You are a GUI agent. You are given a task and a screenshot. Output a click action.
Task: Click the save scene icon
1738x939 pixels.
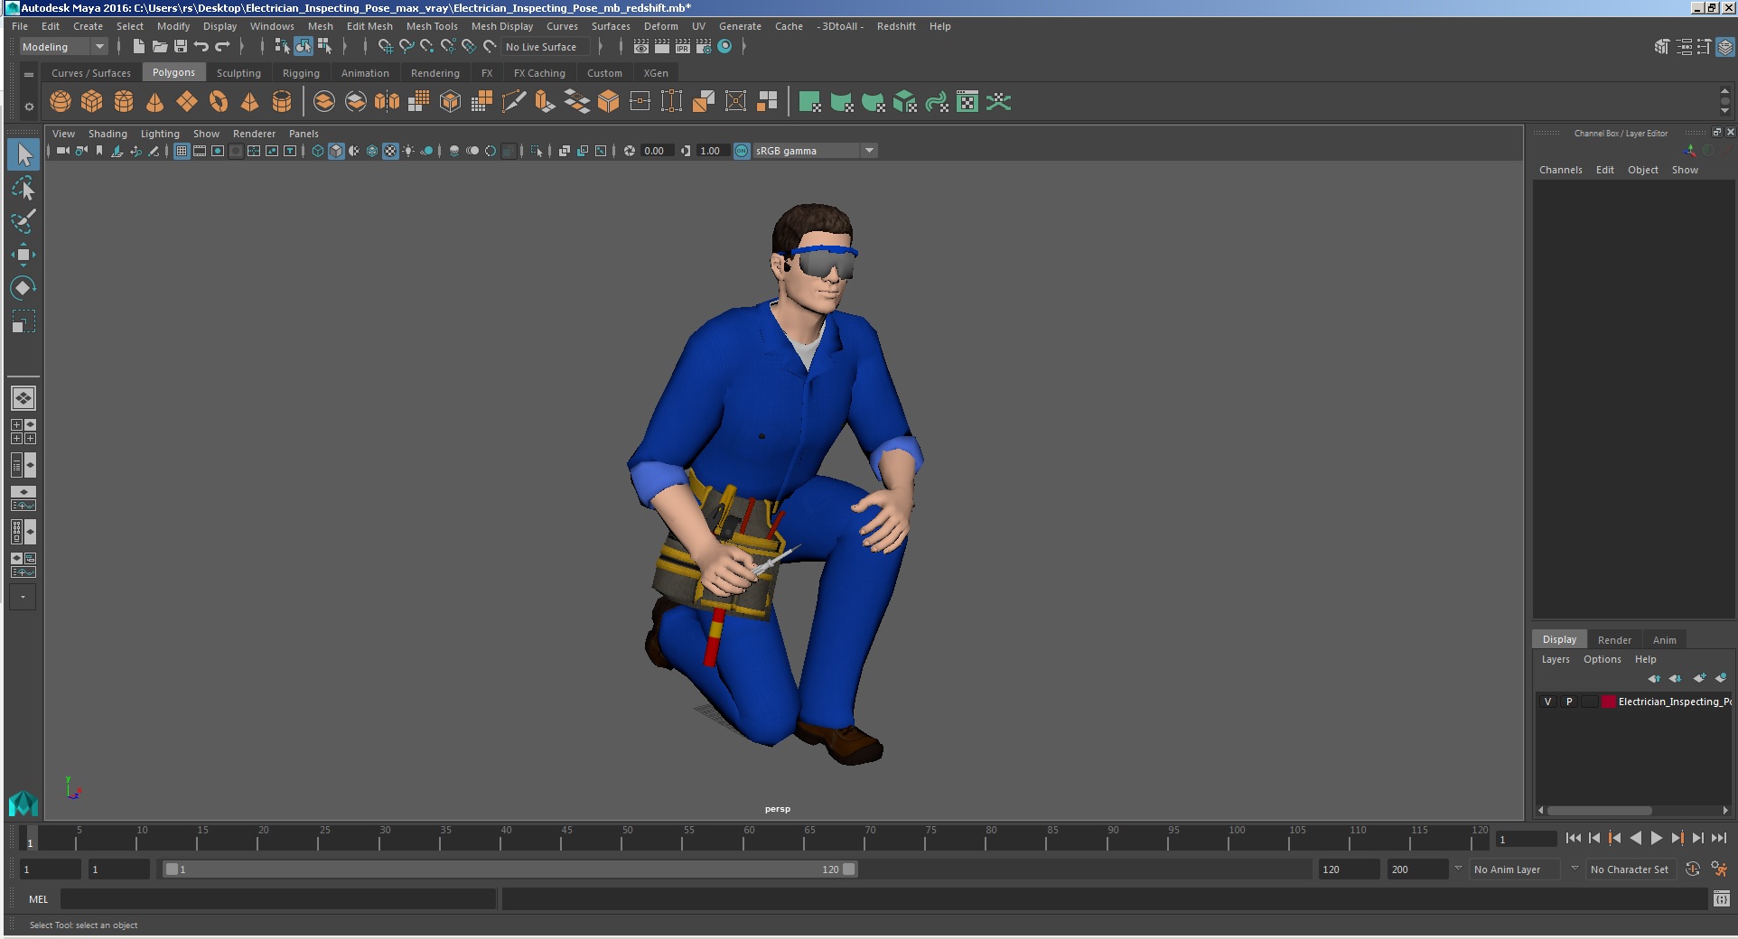pos(180,47)
